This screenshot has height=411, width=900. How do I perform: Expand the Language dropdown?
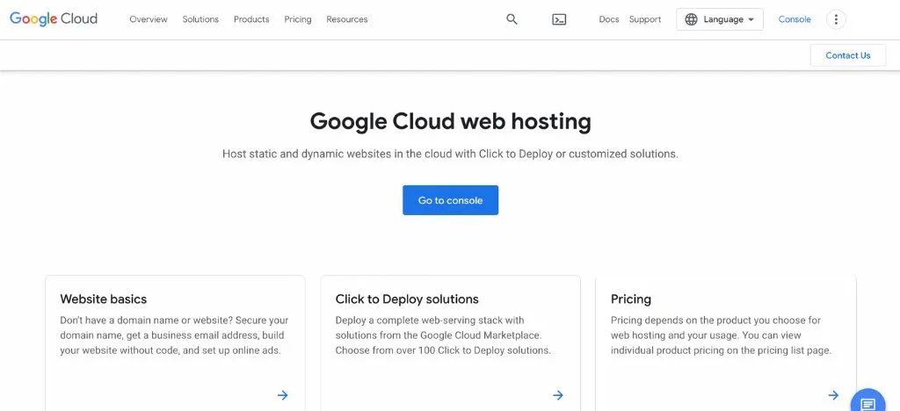(720, 19)
